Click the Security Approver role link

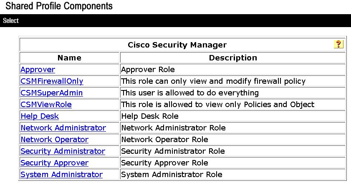(x=54, y=163)
